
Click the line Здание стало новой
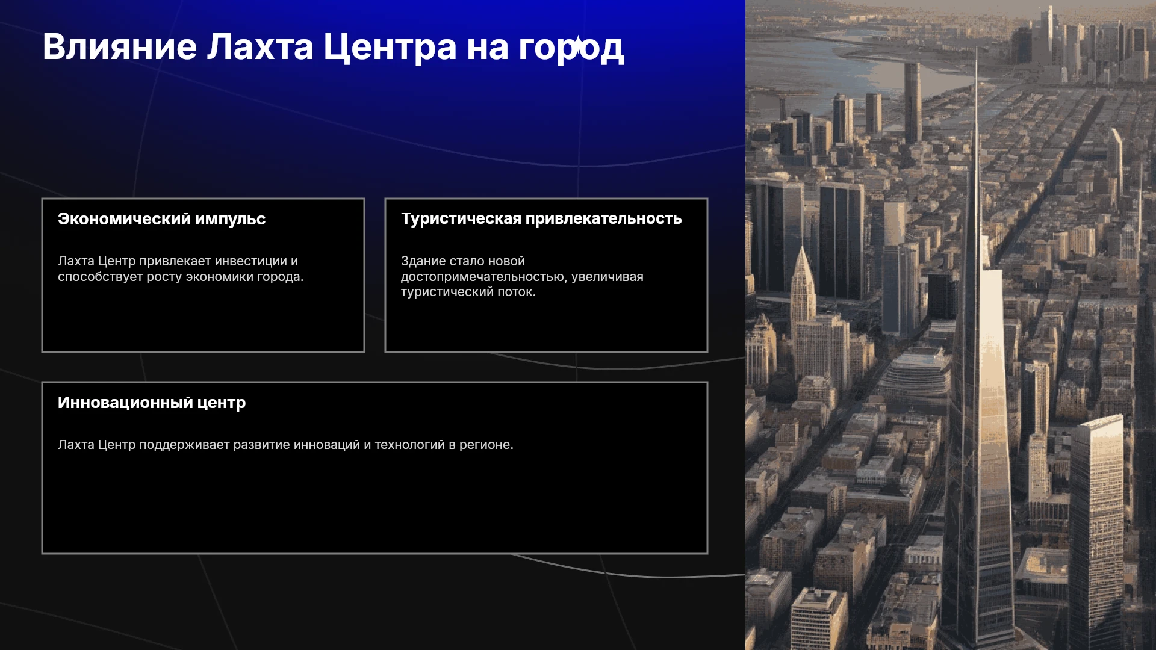click(463, 261)
